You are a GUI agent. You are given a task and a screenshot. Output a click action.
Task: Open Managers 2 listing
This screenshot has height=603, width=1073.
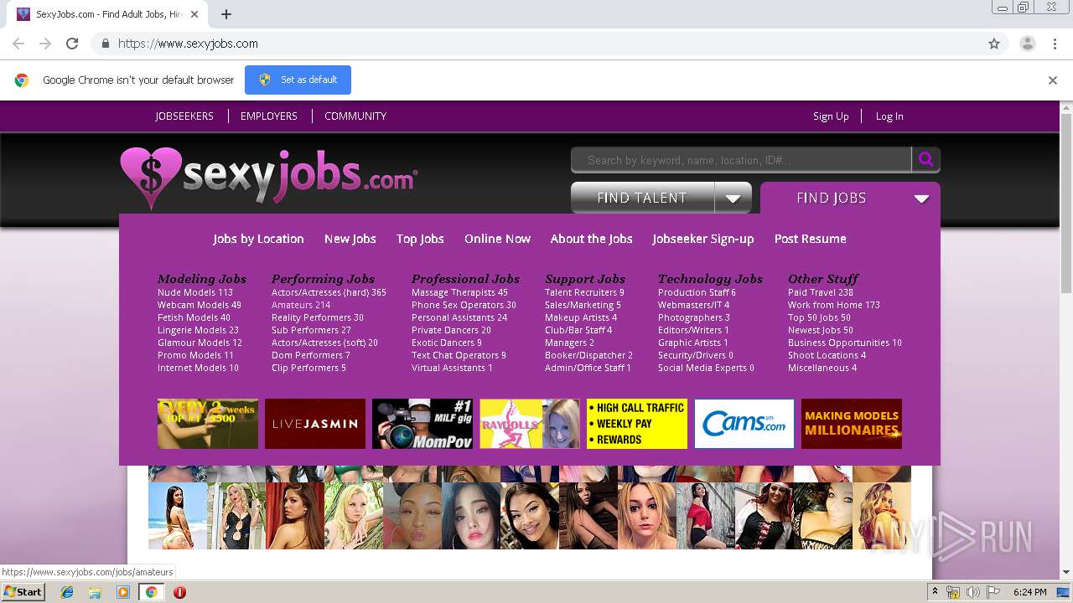[569, 343]
